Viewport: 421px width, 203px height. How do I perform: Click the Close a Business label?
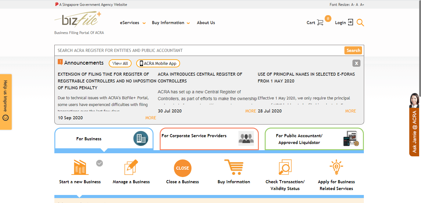pos(183,182)
